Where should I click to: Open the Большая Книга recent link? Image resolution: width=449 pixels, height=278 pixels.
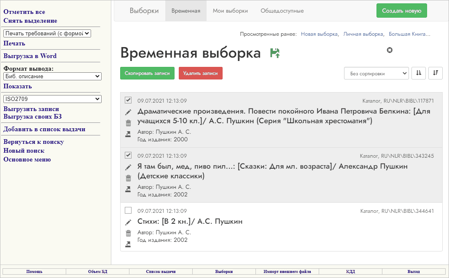pyautogui.click(x=409, y=34)
